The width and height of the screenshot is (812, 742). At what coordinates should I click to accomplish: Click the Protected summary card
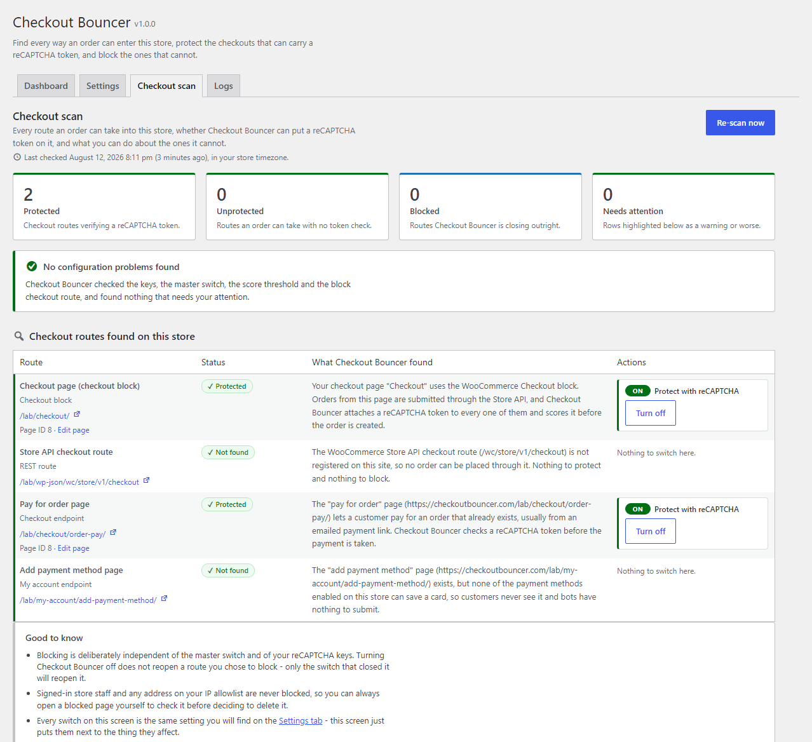click(104, 206)
